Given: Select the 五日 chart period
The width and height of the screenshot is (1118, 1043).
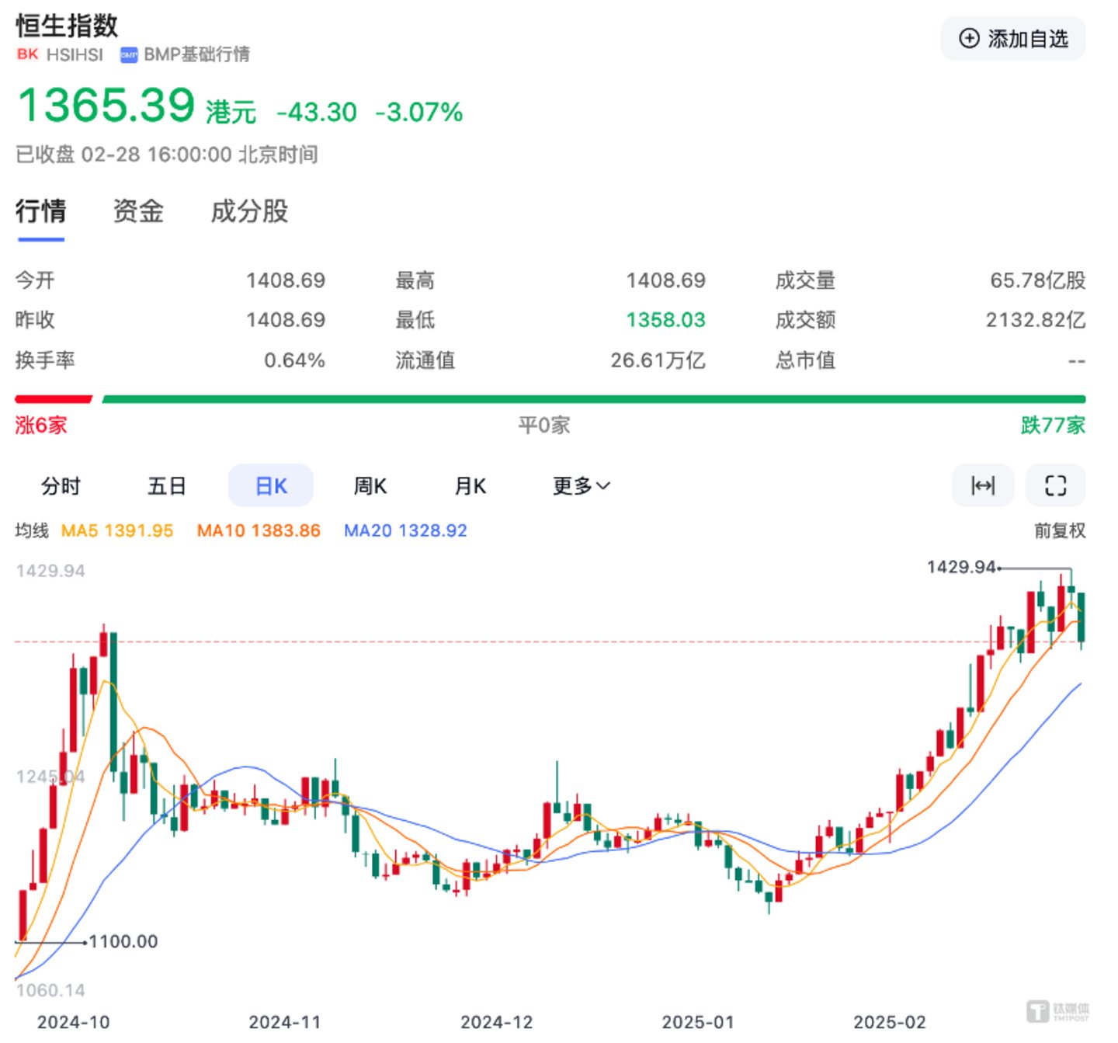Looking at the screenshot, I should point(167,486).
